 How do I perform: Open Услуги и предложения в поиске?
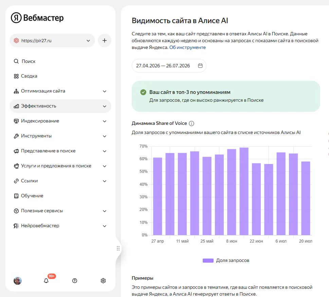click(x=60, y=166)
